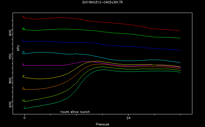Click the magenta trajectory label E

23,65
